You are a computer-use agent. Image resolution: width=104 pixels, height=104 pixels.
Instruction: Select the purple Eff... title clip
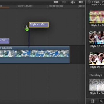[x=5, y=41]
